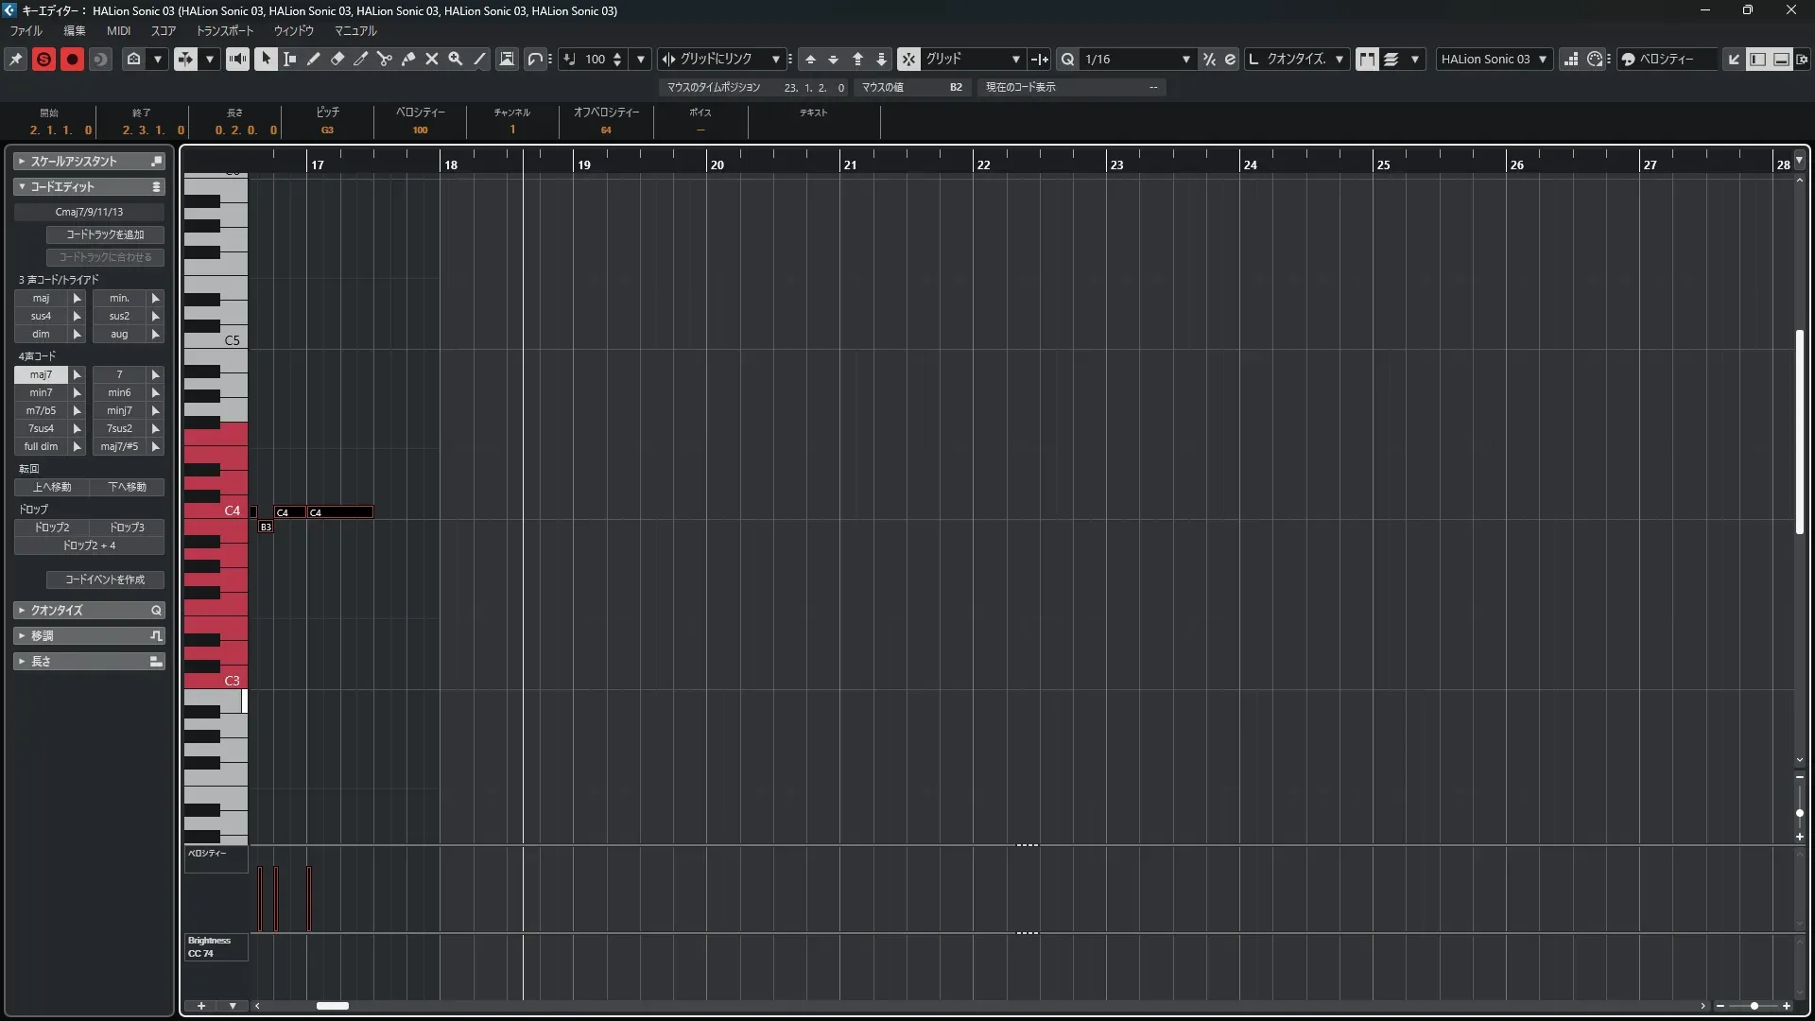Toggle Solo Editor button
This screenshot has height=1021, width=1815.
click(43, 59)
